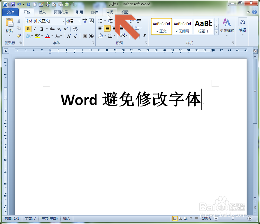Viewport: 260px width, 224px height.
Task: Click the grow font icon
Action: pos(69,36)
